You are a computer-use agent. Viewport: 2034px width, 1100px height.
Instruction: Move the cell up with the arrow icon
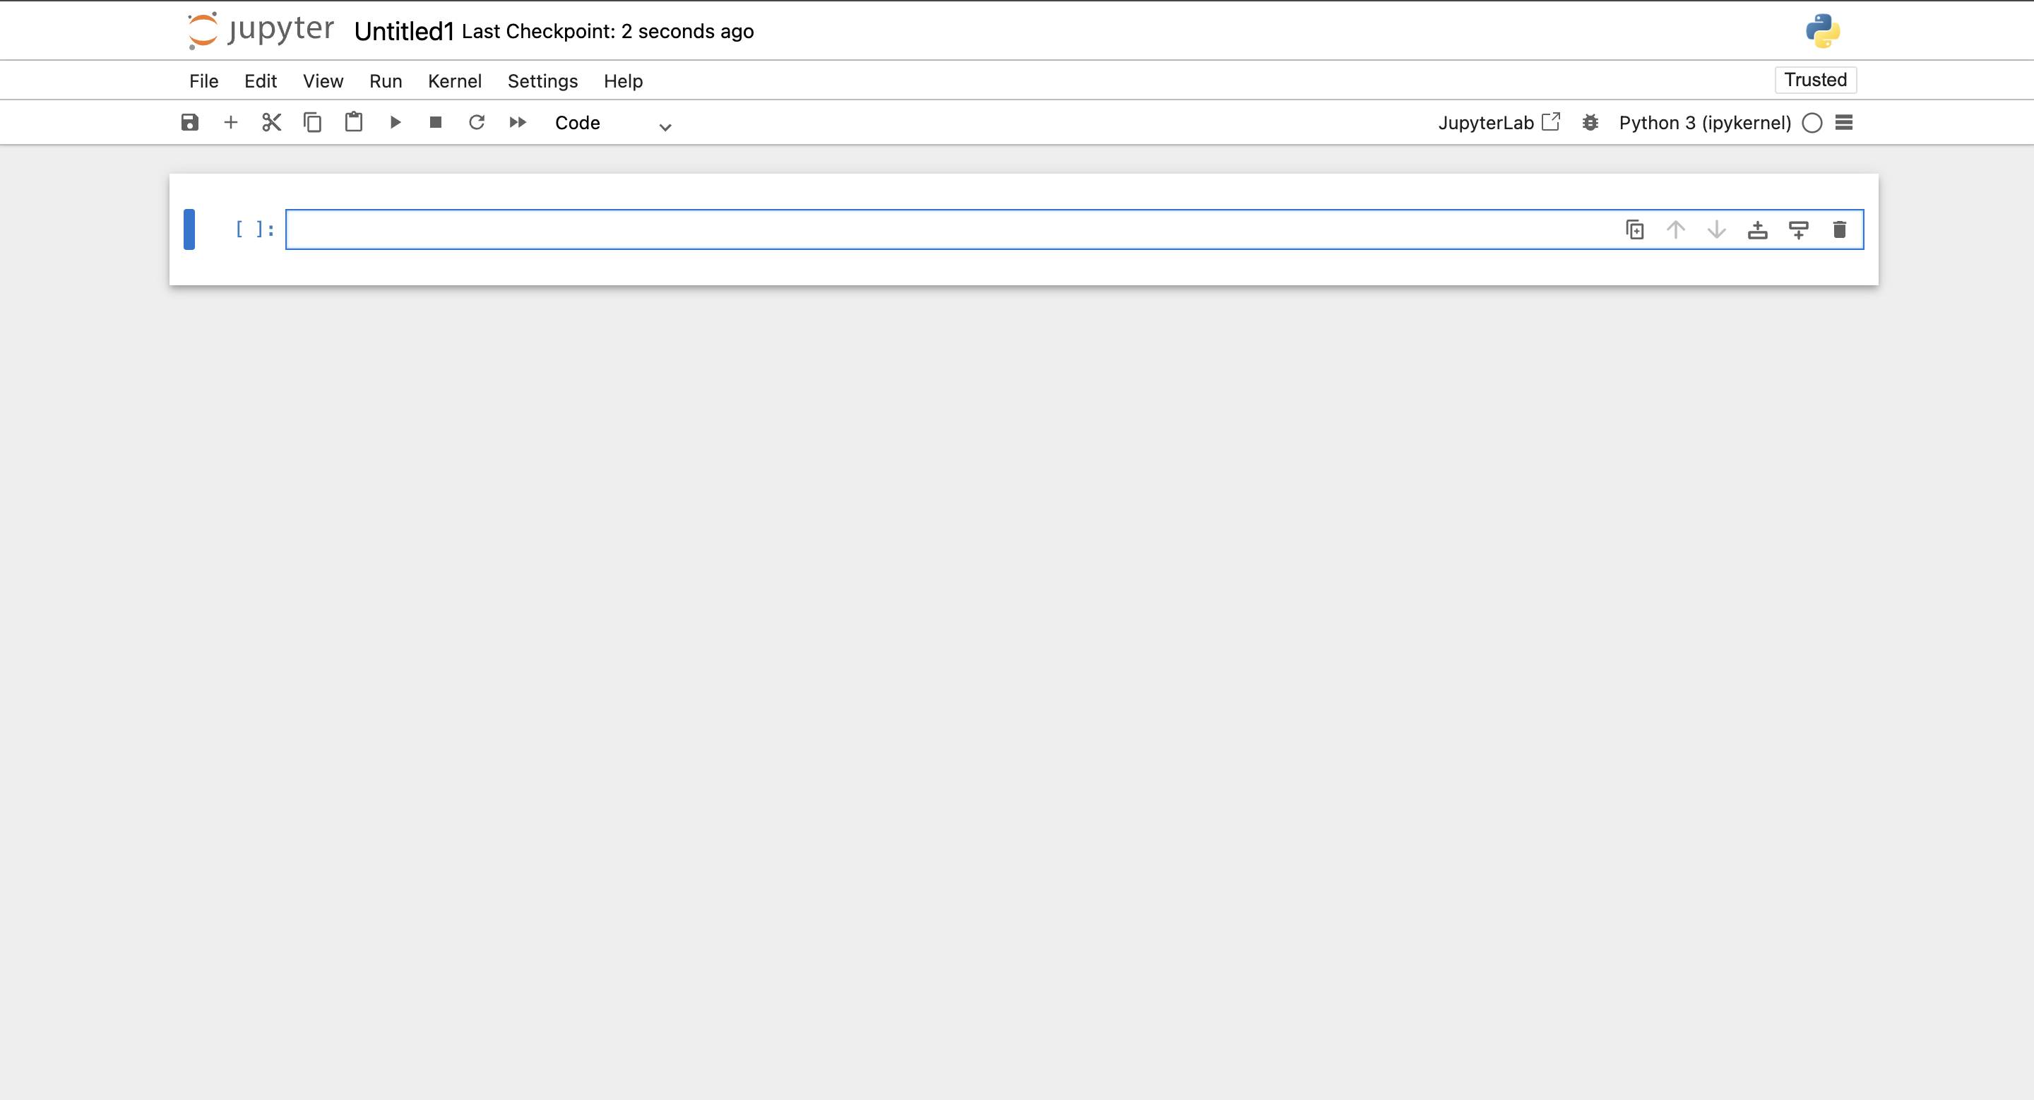click(x=1675, y=229)
